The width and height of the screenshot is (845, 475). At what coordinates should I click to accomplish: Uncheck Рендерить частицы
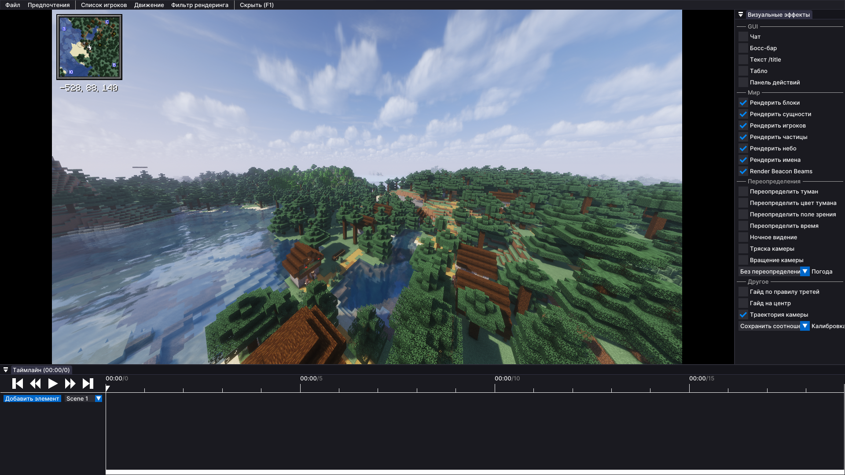(x=743, y=137)
